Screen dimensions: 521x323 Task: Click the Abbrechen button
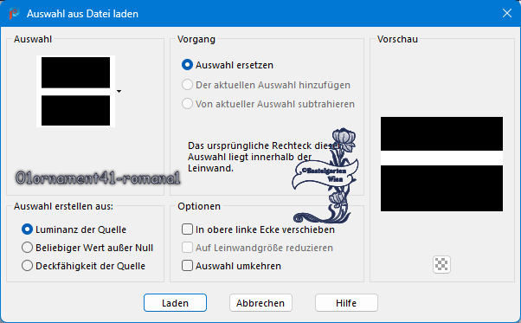point(260,303)
